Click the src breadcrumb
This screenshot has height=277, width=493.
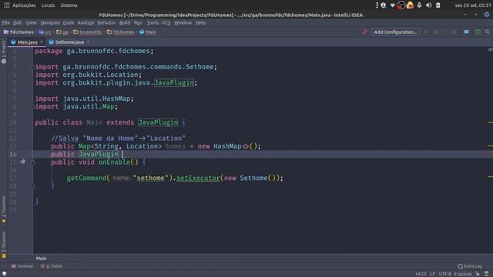(x=45, y=32)
